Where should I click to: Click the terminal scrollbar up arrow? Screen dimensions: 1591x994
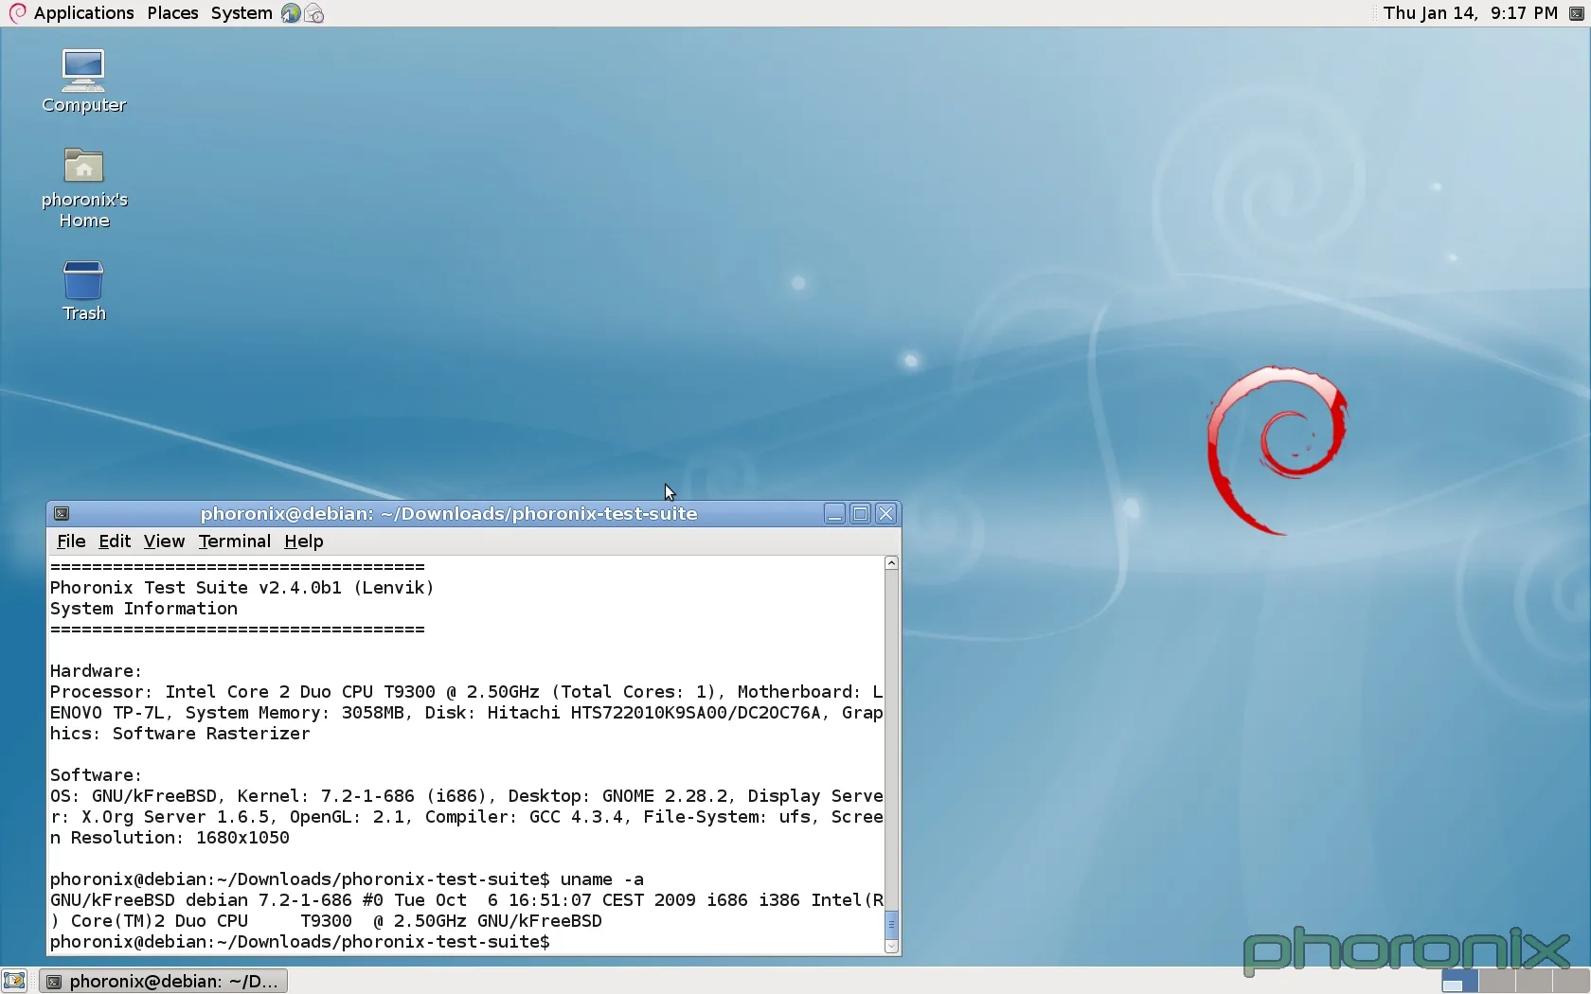click(891, 563)
